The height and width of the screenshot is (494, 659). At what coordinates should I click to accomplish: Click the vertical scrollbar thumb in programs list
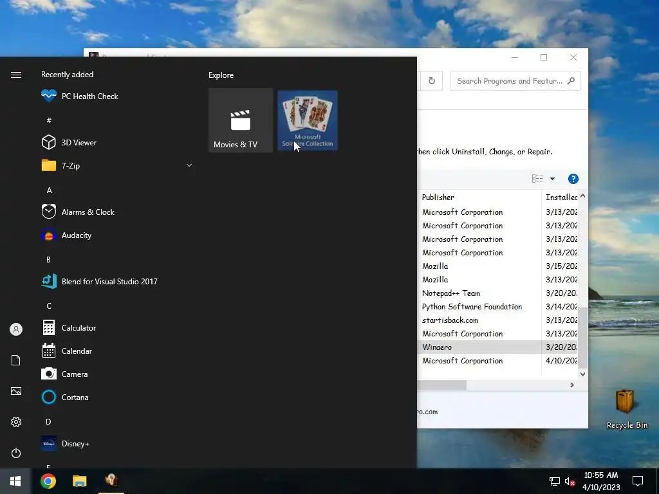coord(583,337)
